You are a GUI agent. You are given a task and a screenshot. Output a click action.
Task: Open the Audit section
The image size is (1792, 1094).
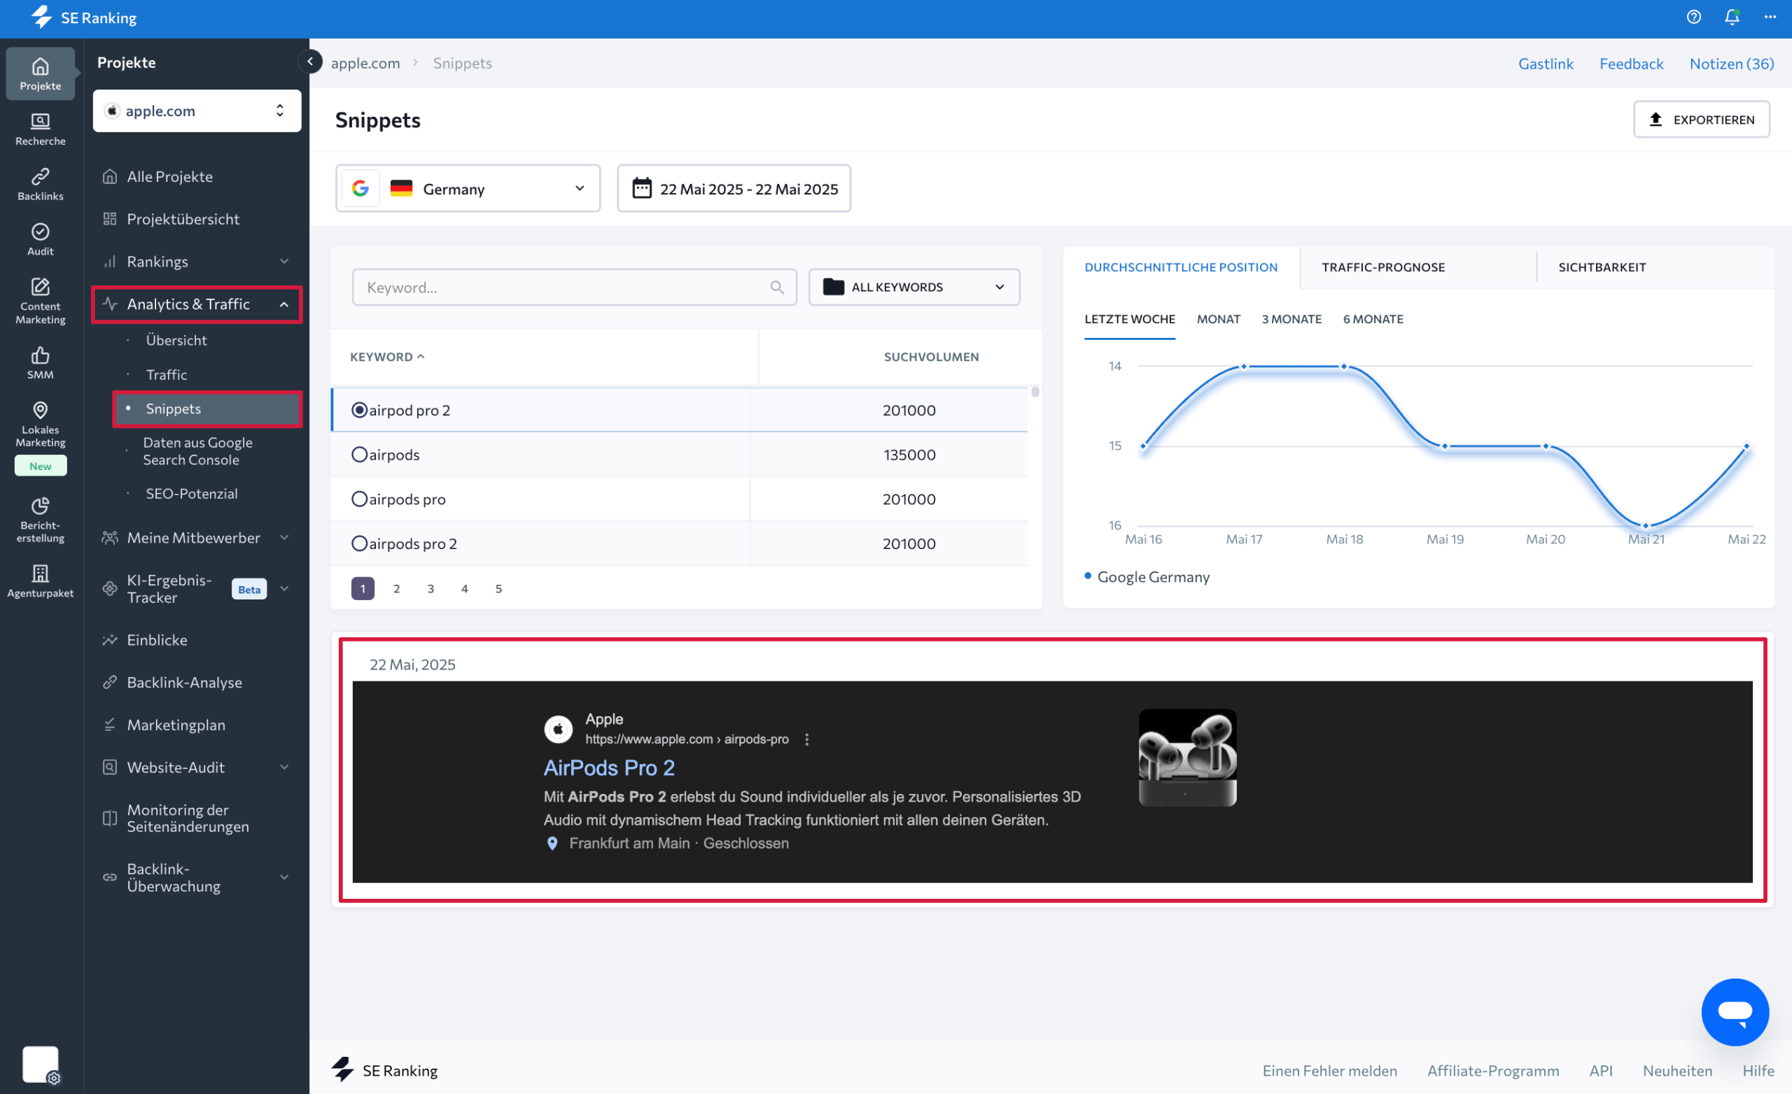(40, 239)
